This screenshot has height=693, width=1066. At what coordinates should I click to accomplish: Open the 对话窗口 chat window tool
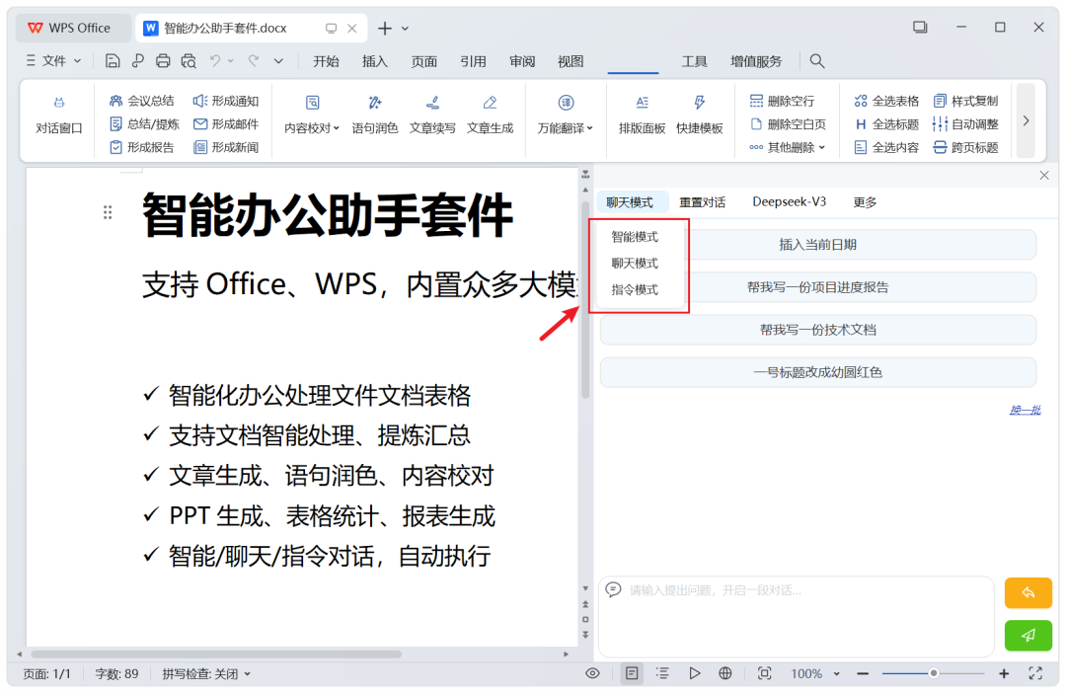coord(58,115)
